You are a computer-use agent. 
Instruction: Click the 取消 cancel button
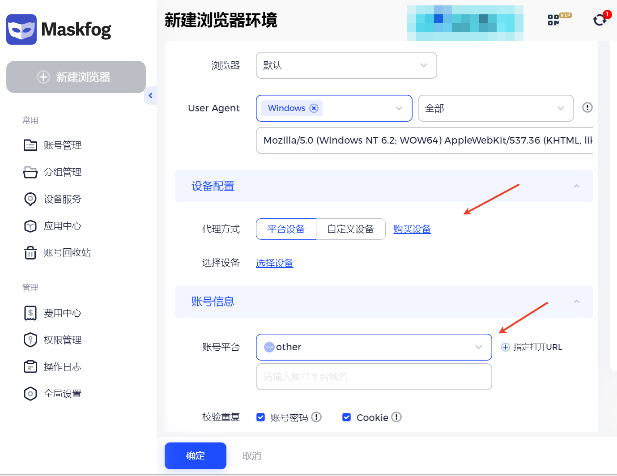click(x=252, y=456)
